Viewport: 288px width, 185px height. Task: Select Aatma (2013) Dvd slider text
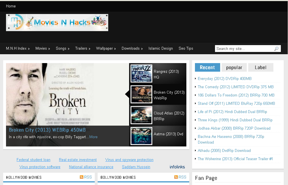(168, 134)
